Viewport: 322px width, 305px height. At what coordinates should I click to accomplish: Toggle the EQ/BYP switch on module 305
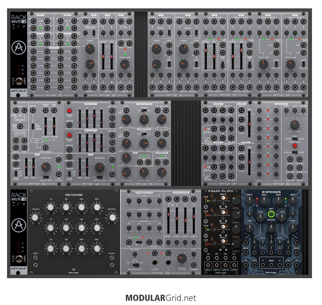pos(139,242)
